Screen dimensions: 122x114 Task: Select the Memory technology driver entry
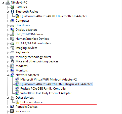33,57
